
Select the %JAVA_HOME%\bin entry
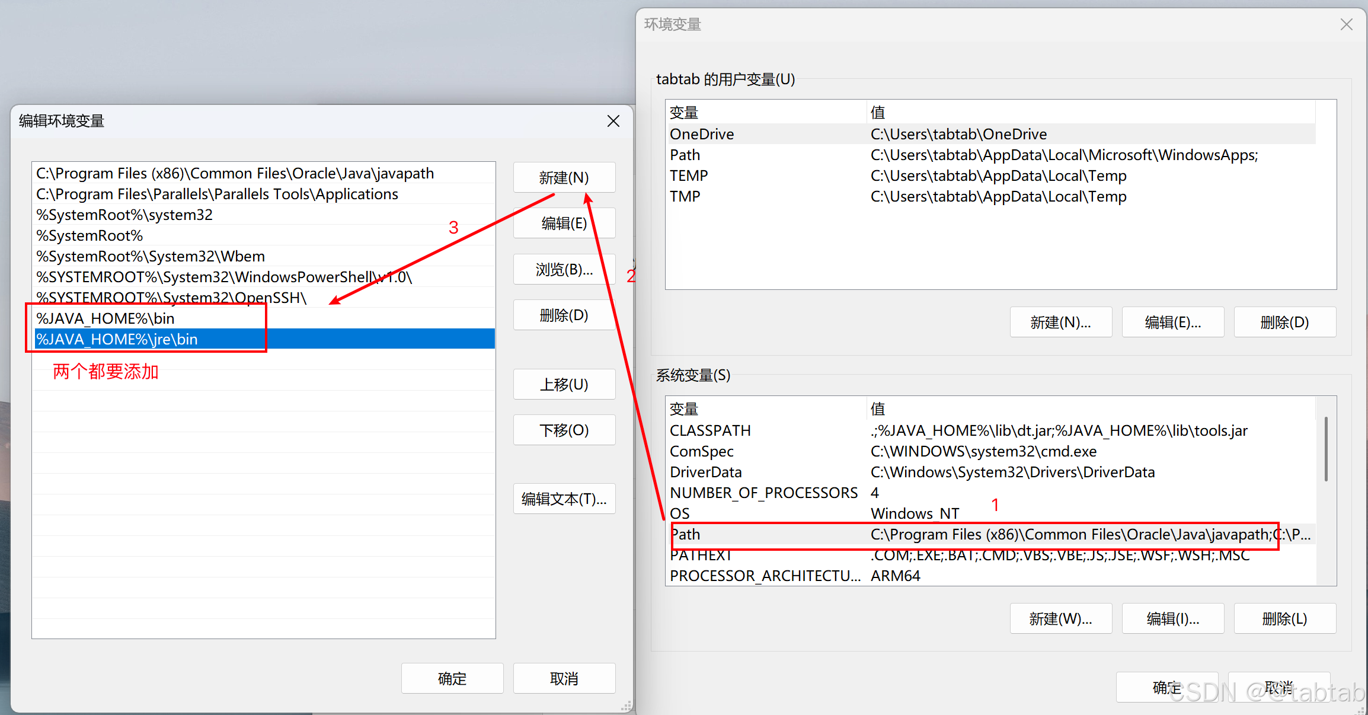pos(106,318)
